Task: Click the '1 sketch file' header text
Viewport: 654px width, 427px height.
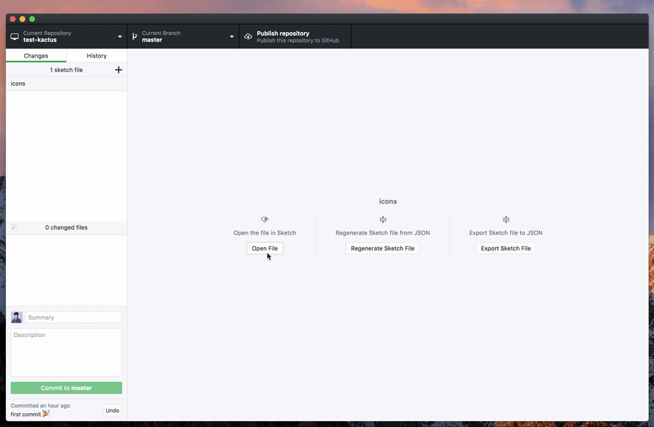Action: point(66,70)
